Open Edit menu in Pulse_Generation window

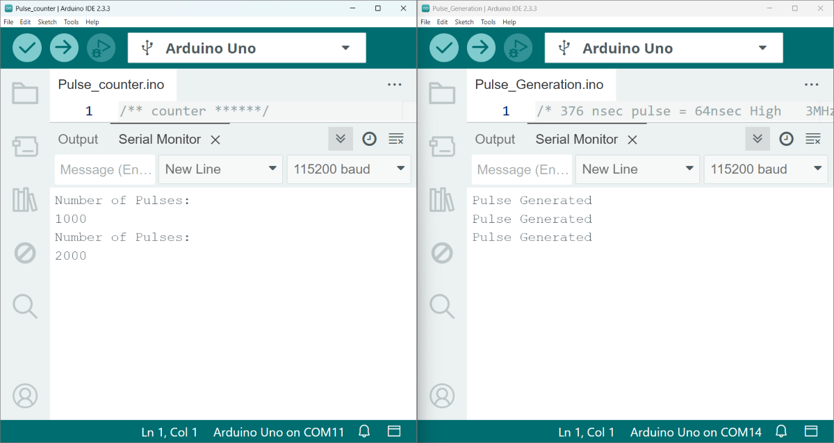(x=442, y=22)
